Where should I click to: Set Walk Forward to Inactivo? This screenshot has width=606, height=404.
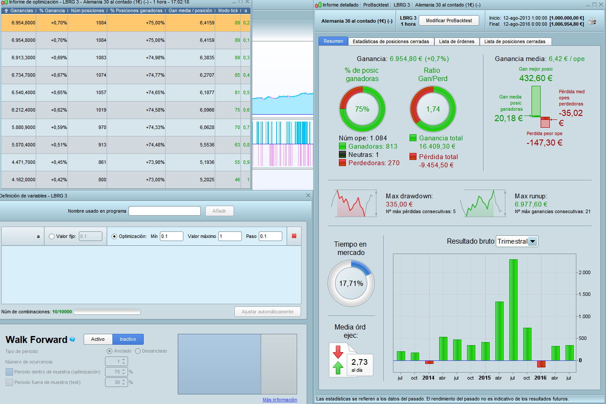(128, 339)
